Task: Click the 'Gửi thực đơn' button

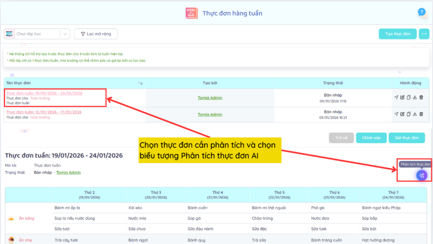Action: pyautogui.click(x=406, y=138)
